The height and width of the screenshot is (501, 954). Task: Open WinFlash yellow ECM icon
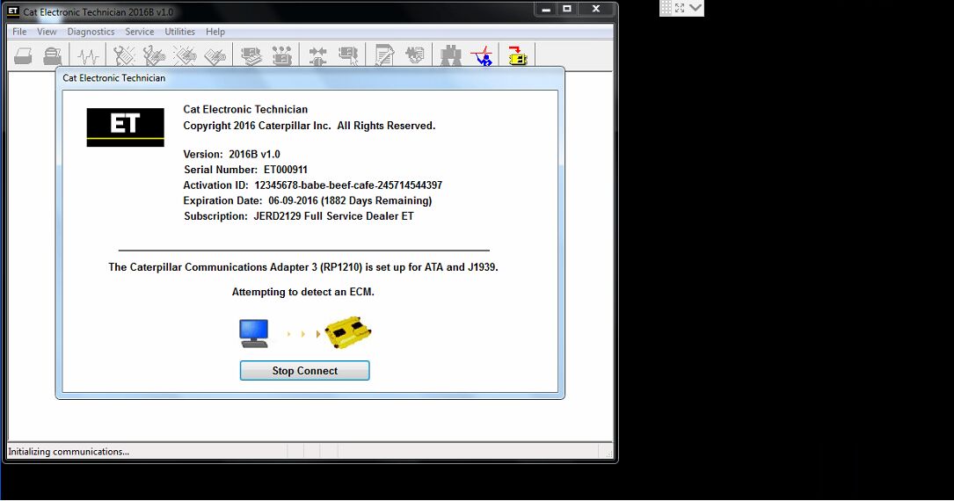click(517, 56)
